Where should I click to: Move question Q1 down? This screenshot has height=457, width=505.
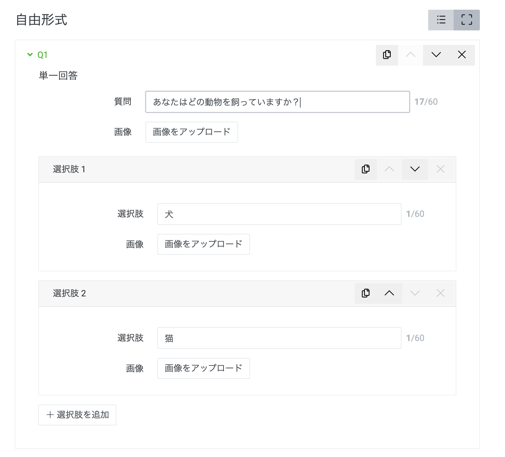pos(436,55)
